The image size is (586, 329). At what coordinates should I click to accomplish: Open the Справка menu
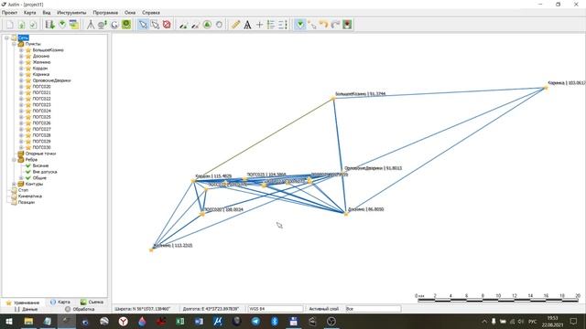(x=151, y=12)
